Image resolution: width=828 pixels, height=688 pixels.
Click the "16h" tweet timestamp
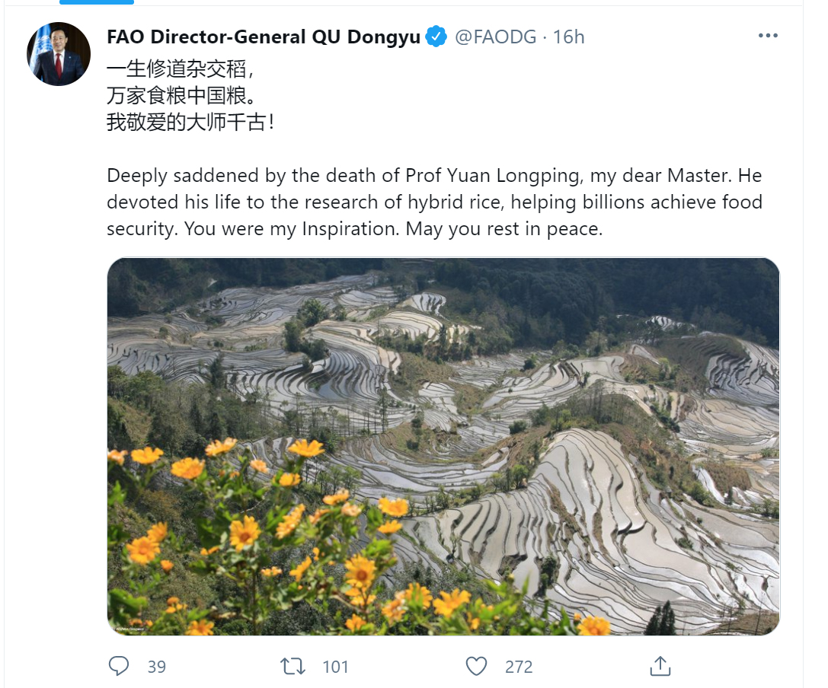pyautogui.click(x=568, y=37)
